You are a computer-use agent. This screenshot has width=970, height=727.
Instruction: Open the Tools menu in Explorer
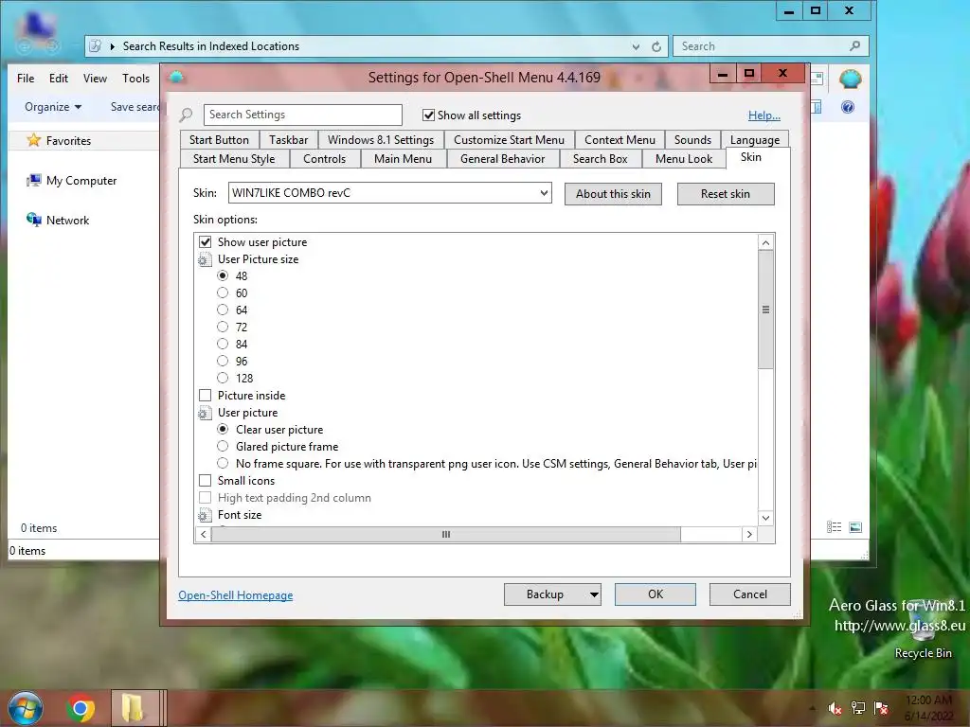click(136, 79)
